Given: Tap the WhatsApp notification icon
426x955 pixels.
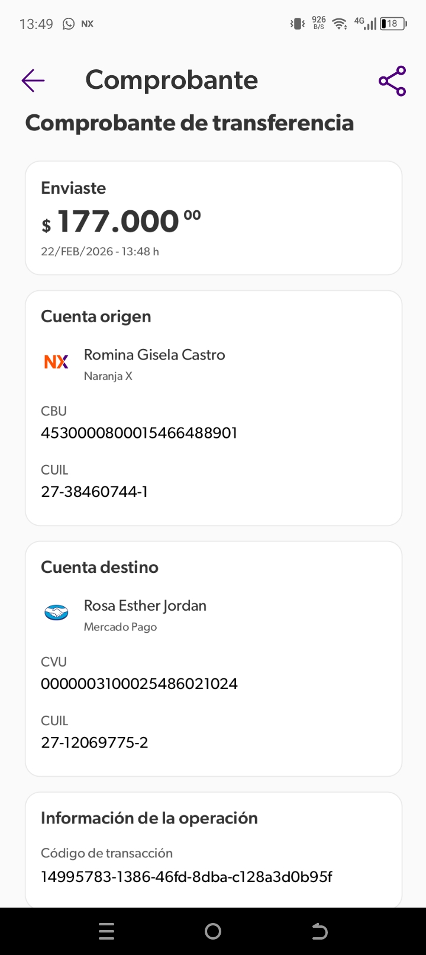Looking at the screenshot, I should [69, 24].
